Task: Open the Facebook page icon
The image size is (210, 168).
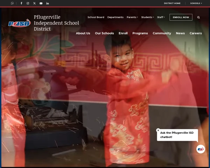Action: click(21, 3)
